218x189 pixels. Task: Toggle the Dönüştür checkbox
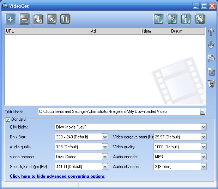(8, 119)
